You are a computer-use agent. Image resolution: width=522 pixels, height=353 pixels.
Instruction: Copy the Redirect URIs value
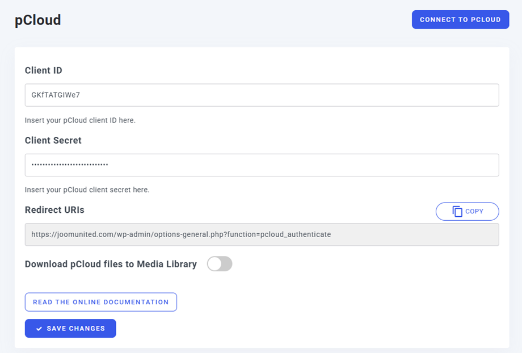[x=467, y=212]
